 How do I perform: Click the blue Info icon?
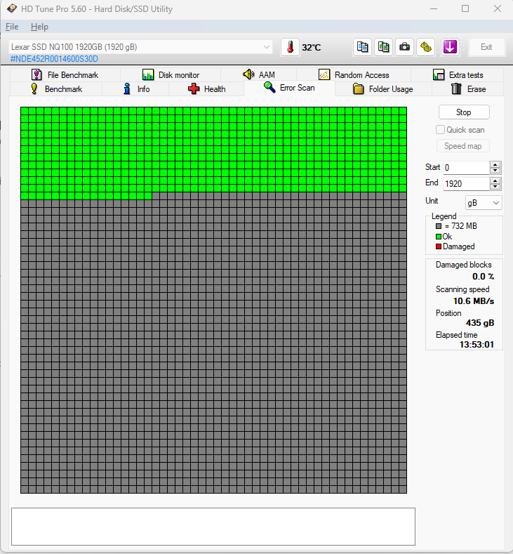pyautogui.click(x=127, y=88)
